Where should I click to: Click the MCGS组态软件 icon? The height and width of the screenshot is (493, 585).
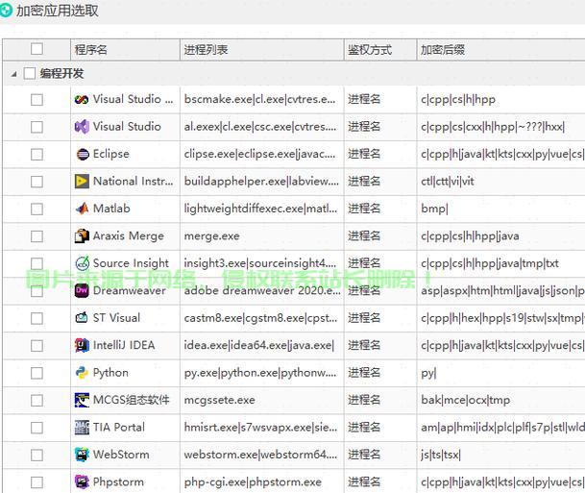pos(82,400)
